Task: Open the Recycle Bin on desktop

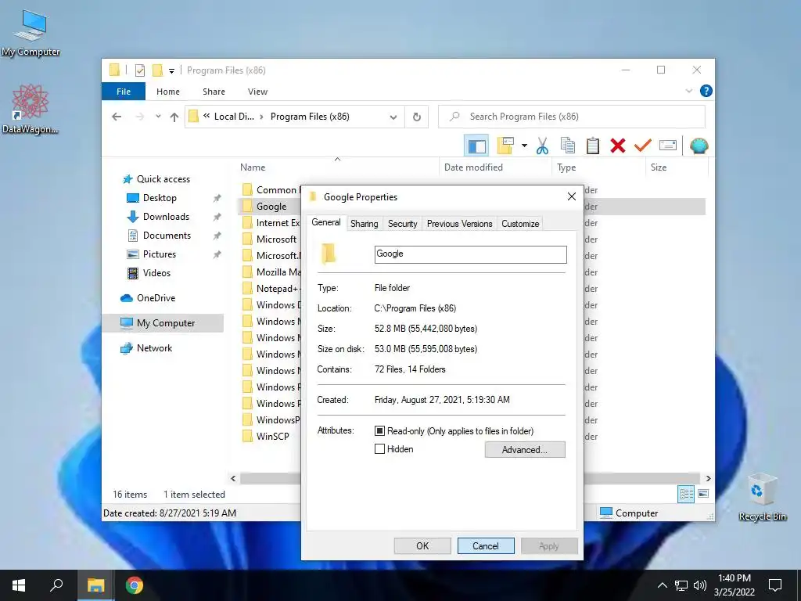Action: pyautogui.click(x=762, y=497)
